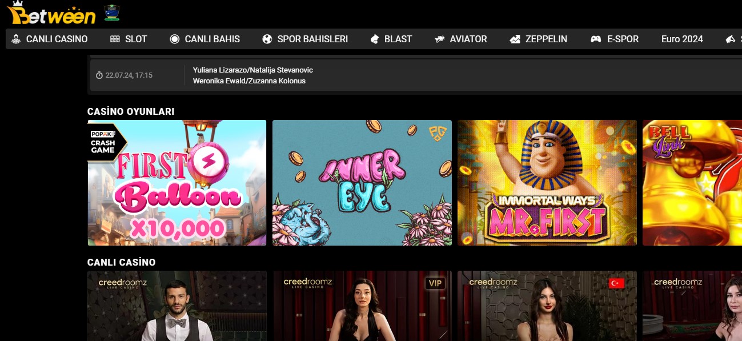The image size is (742, 341).
Task: Click the Zeppelin chart icon
Action: (x=515, y=39)
